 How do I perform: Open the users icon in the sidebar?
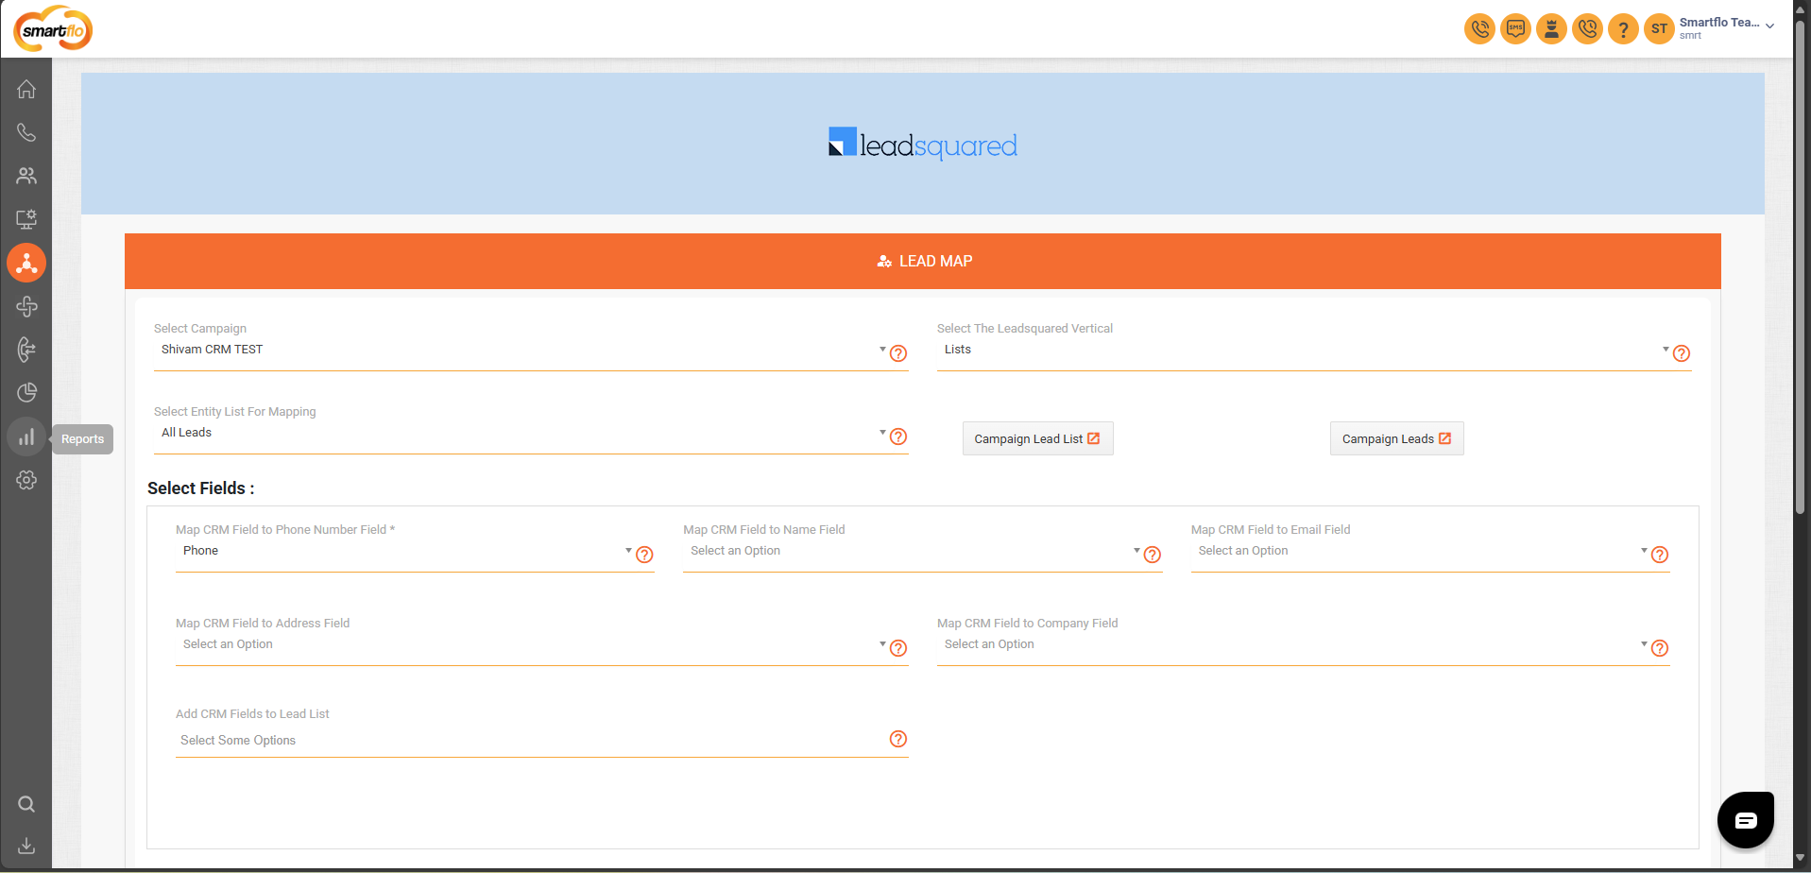pos(26,176)
